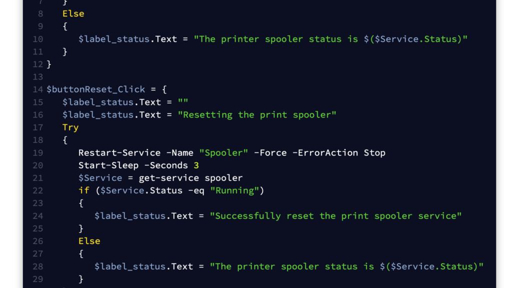Click the get-service command on line 21
The width and height of the screenshot is (519, 288).
point(169,178)
